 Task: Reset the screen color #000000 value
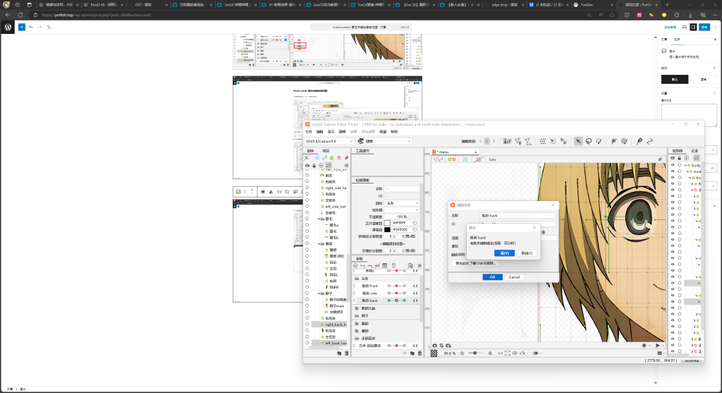click(x=415, y=229)
